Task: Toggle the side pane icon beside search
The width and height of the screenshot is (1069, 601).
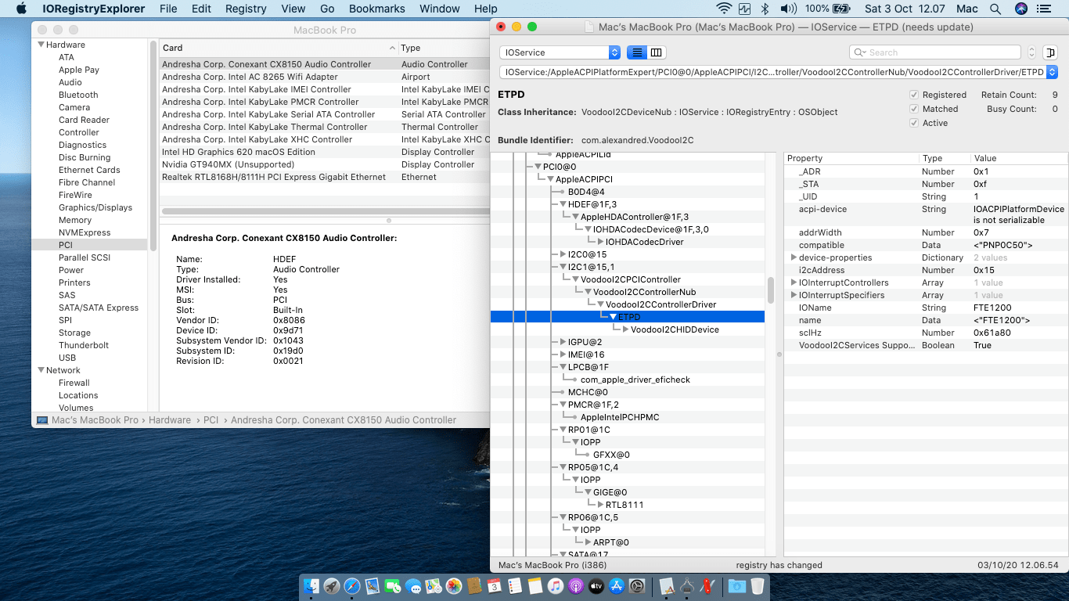Action: (x=1049, y=52)
